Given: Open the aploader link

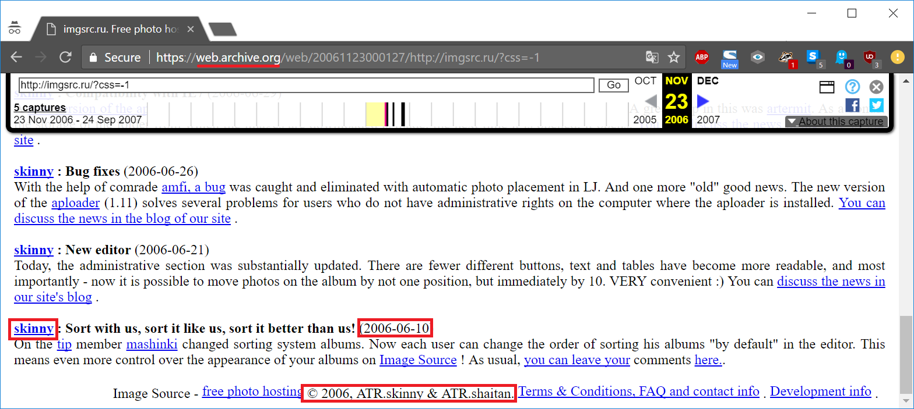Looking at the screenshot, I should (x=75, y=203).
